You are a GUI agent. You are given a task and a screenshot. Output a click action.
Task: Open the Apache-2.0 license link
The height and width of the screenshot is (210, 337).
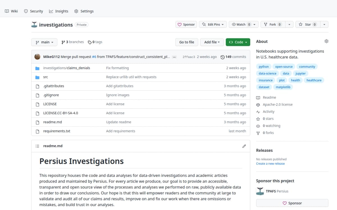[x=274, y=104]
